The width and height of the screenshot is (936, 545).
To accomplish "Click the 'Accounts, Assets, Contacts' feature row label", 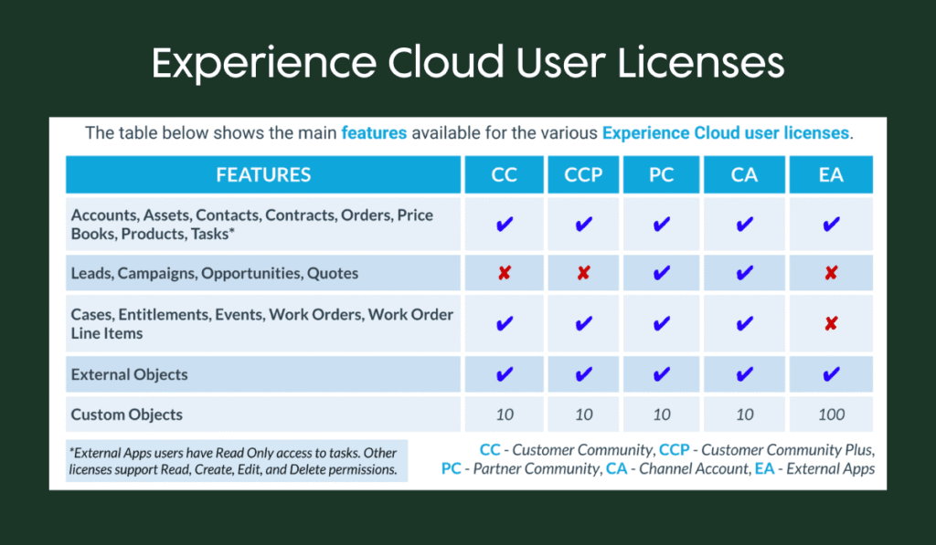I will click(x=252, y=225).
